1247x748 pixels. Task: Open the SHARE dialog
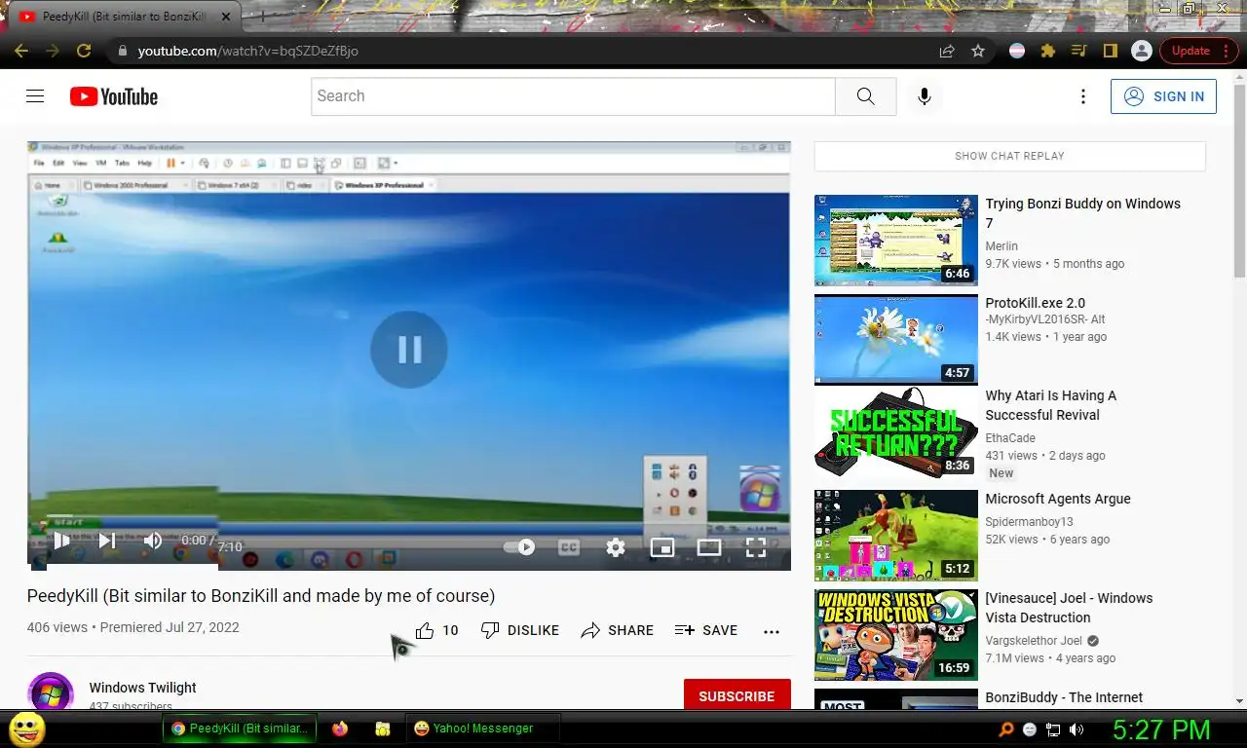pos(618,630)
